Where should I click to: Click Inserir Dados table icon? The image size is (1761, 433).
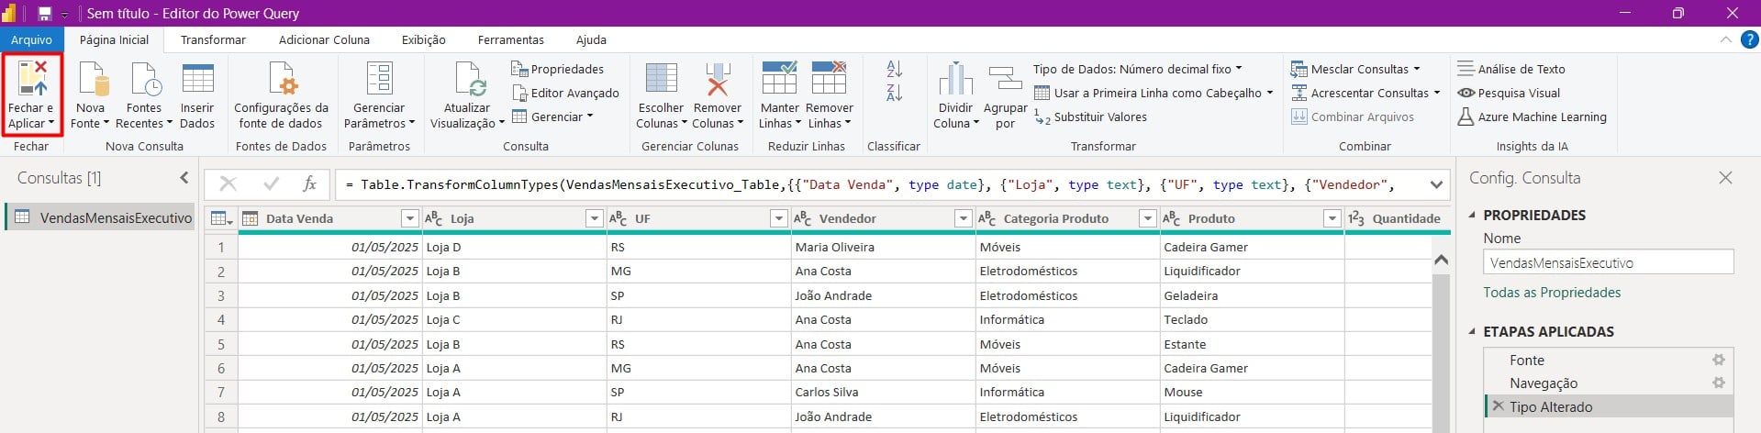coord(197,80)
